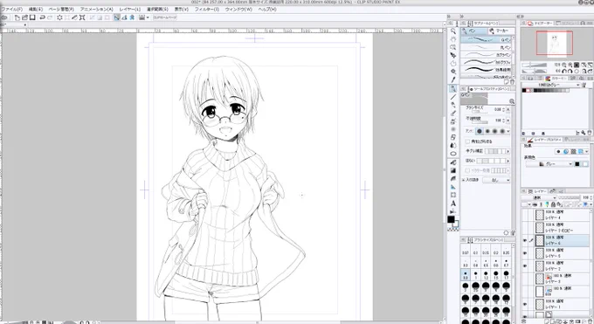
Task: Choose the Gペン sub tool
Action: pyautogui.click(x=487, y=39)
